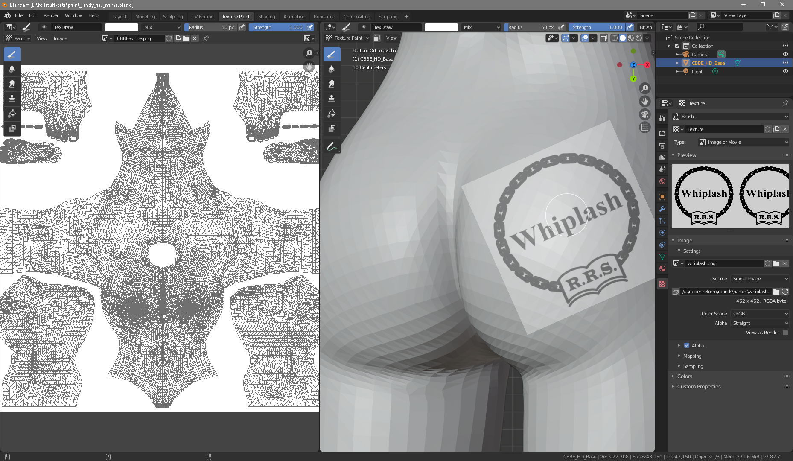The width and height of the screenshot is (793, 461).
Task: Click Whiplash texture preview thumbnail
Action: click(x=730, y=196)
